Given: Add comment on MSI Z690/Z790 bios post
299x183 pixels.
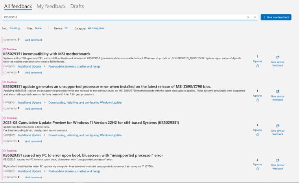Looking at the screenshot, I should 33,108.
